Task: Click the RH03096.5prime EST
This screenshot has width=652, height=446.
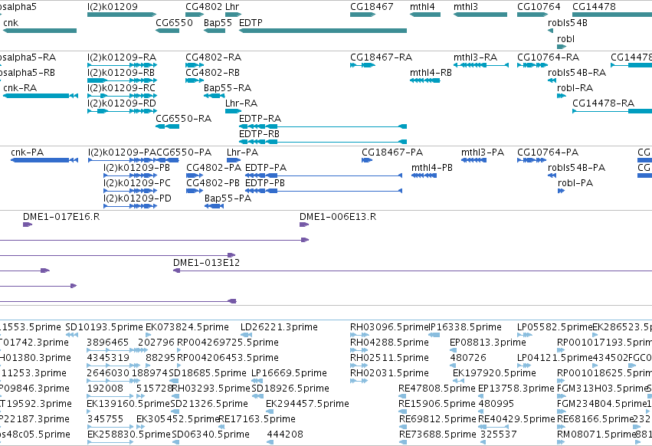Action: [x=359, y=336]
